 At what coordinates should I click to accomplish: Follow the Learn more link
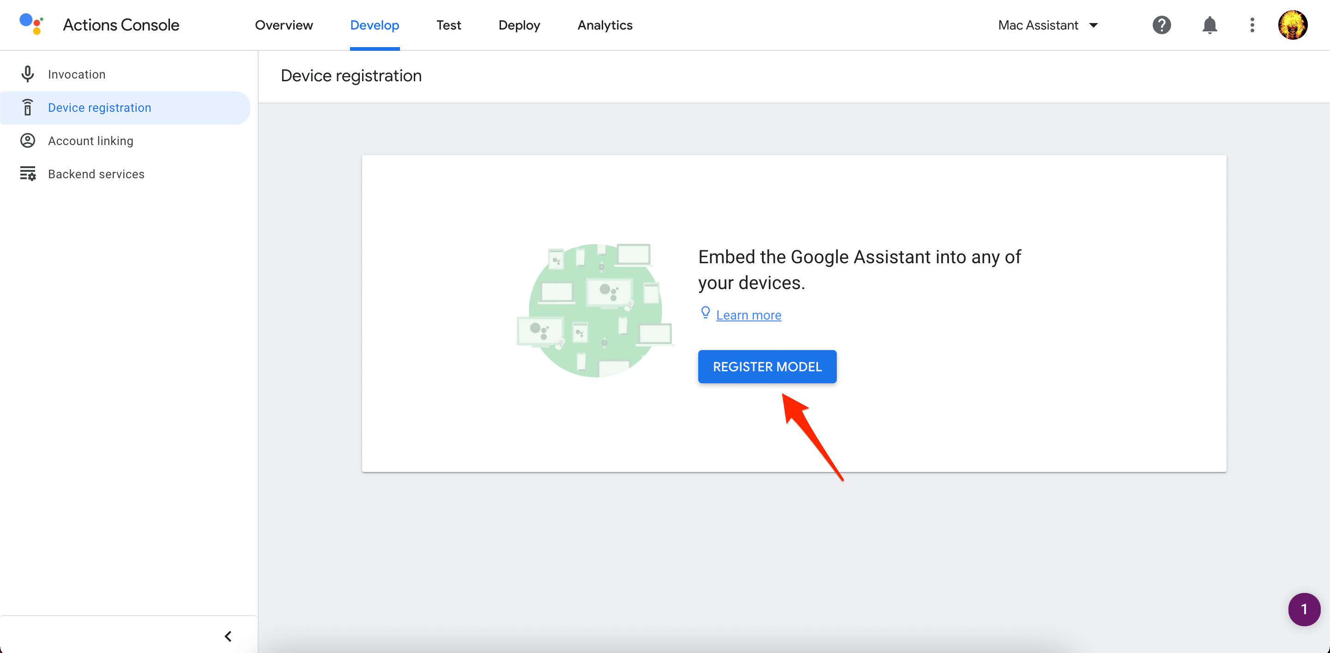pyautogui.click(x=748, y=315)
